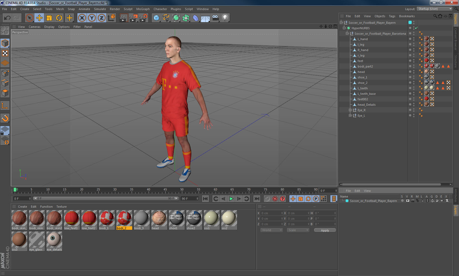Enable Snap magnet icon in left toolbar
This screenshot has width=459, height=276.
5,118
